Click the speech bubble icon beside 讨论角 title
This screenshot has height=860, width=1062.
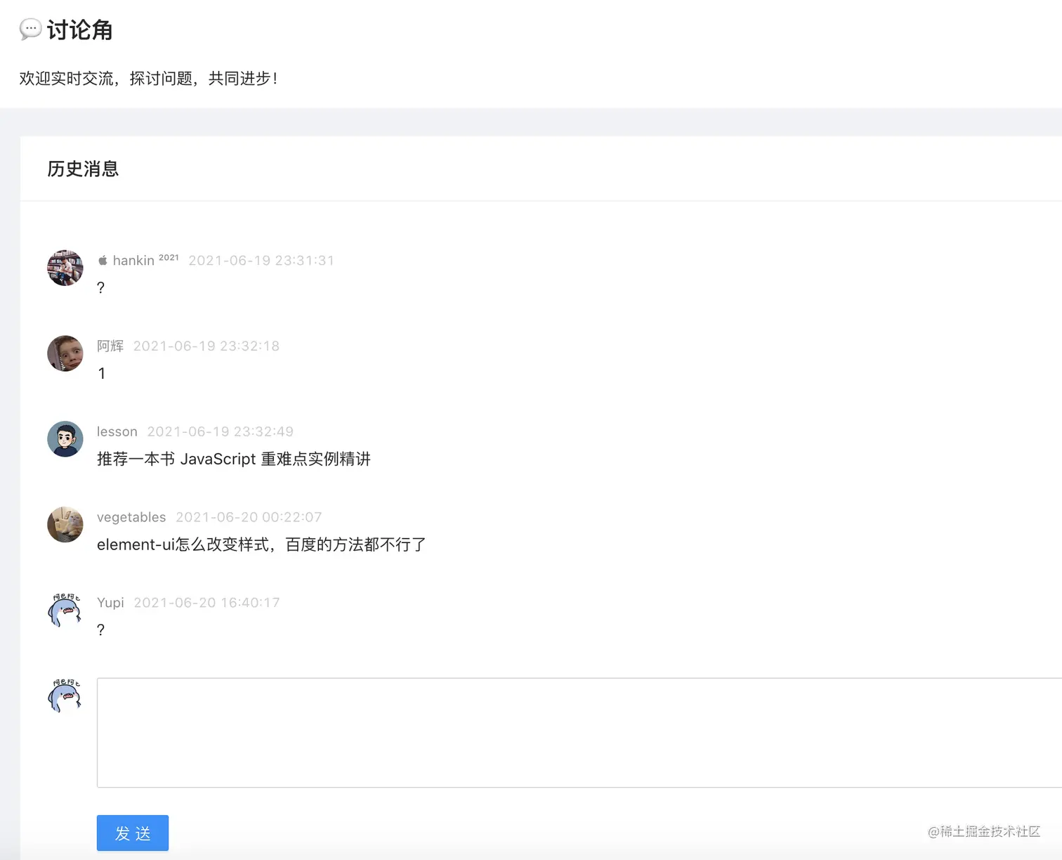click(x=30, y=30)
